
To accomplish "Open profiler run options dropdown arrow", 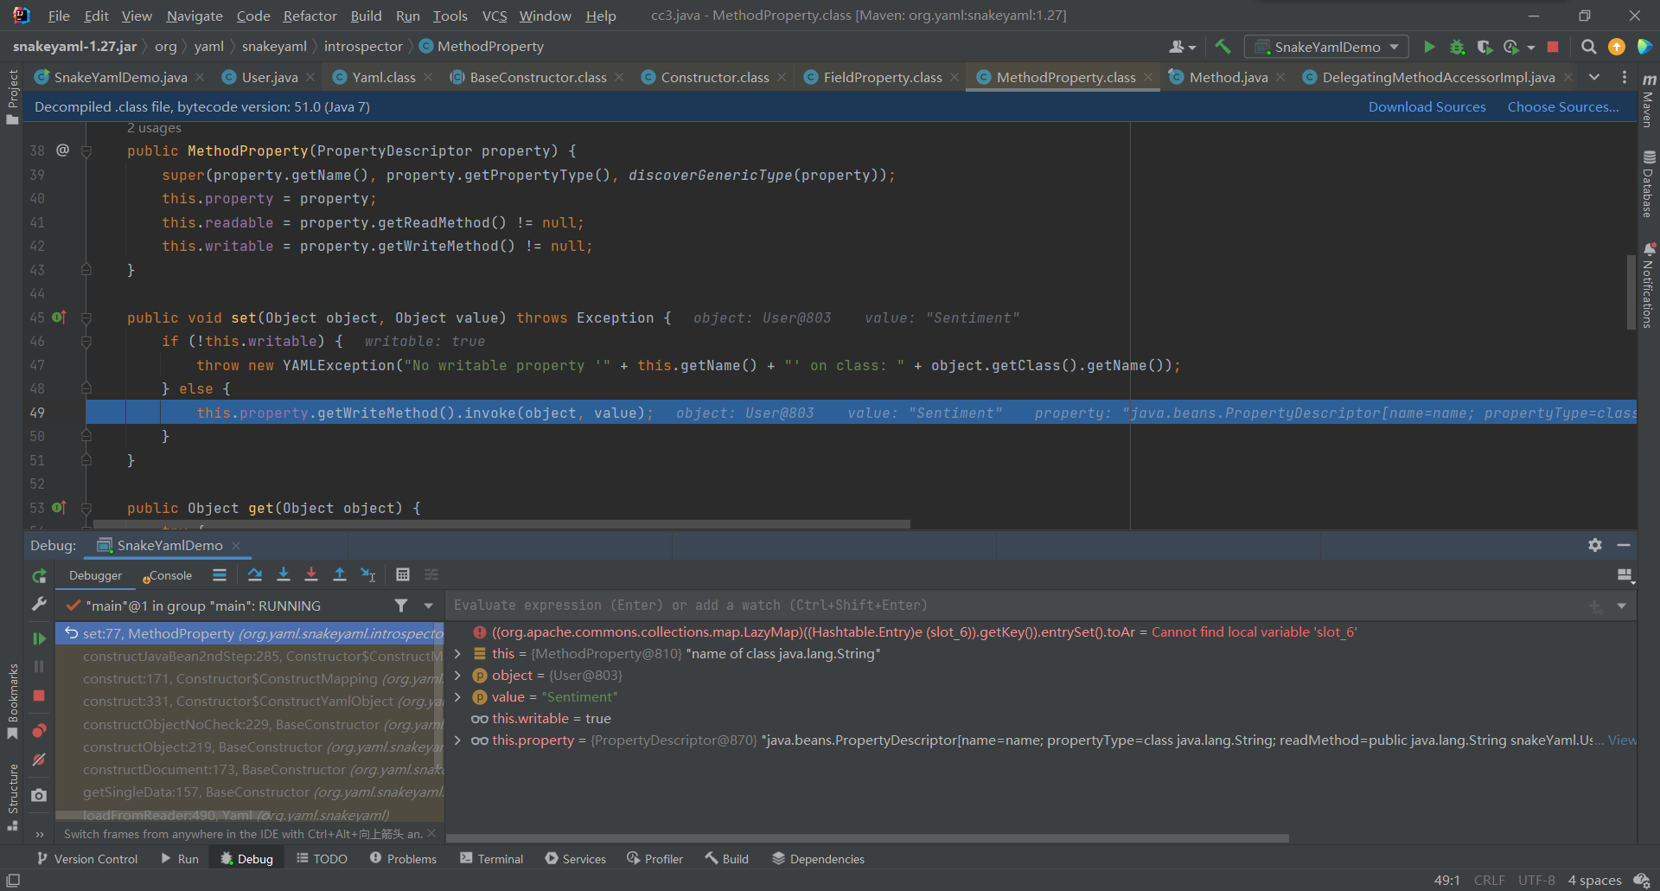I will 1531,48.
